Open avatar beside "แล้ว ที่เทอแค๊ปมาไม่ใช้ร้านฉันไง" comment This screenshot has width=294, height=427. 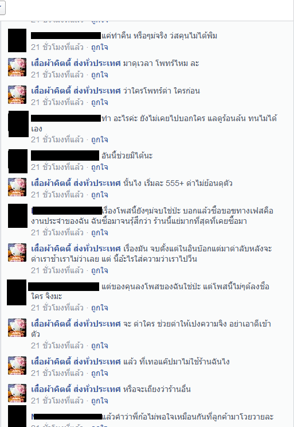coord(17,366)
